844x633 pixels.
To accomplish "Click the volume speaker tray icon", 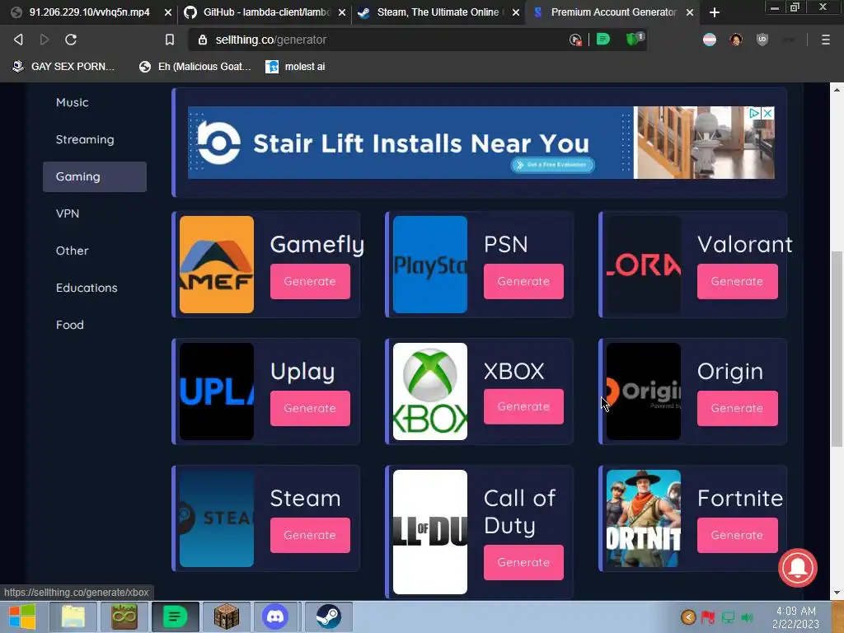I will (747, 617).
